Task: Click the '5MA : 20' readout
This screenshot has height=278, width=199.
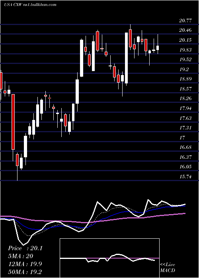Action: pos(20,256)
